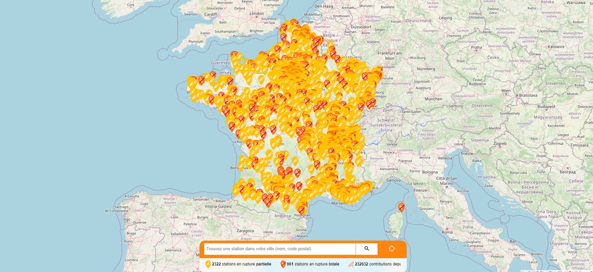Select red marker left of Karlsruhe label
593x272 pixels.
tap(365, 77)
